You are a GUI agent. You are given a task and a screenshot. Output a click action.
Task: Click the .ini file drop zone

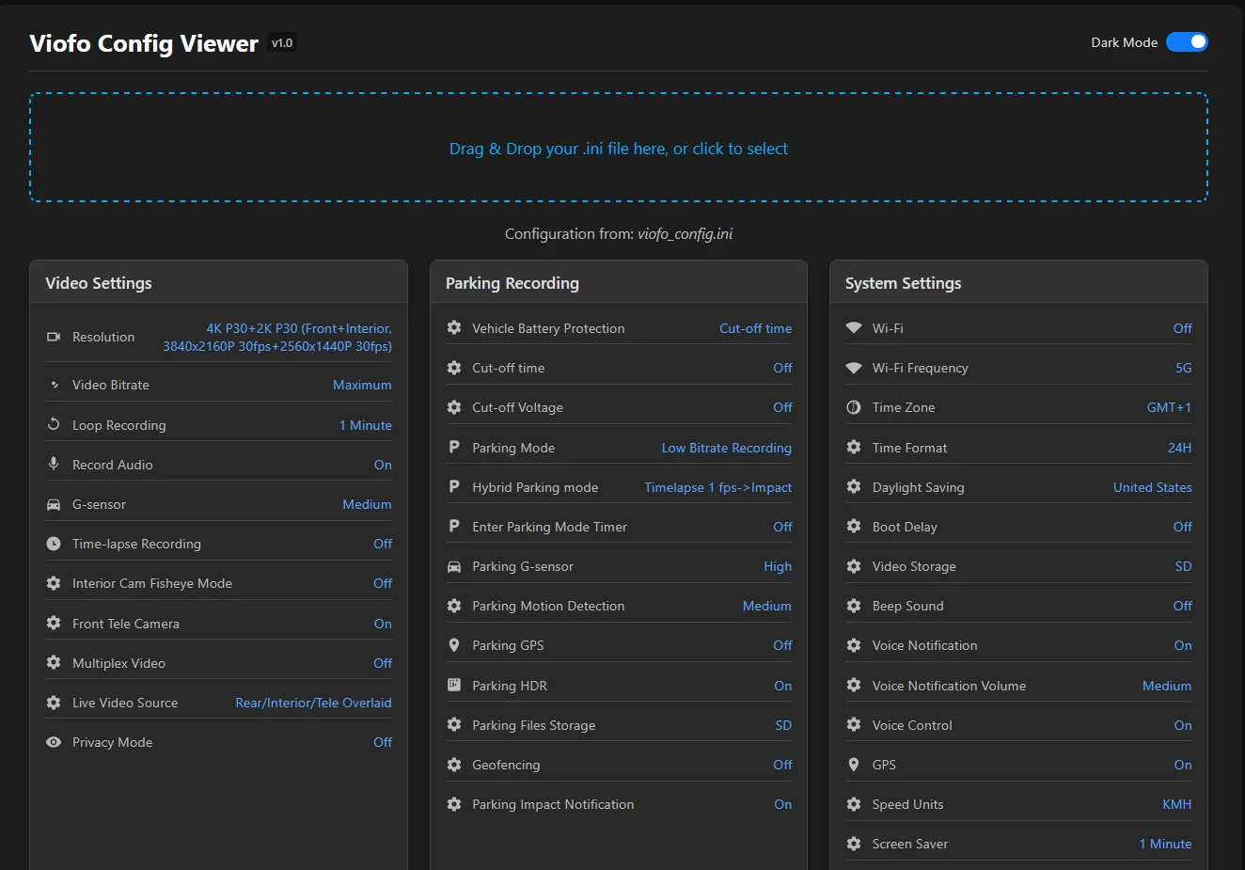619,148
